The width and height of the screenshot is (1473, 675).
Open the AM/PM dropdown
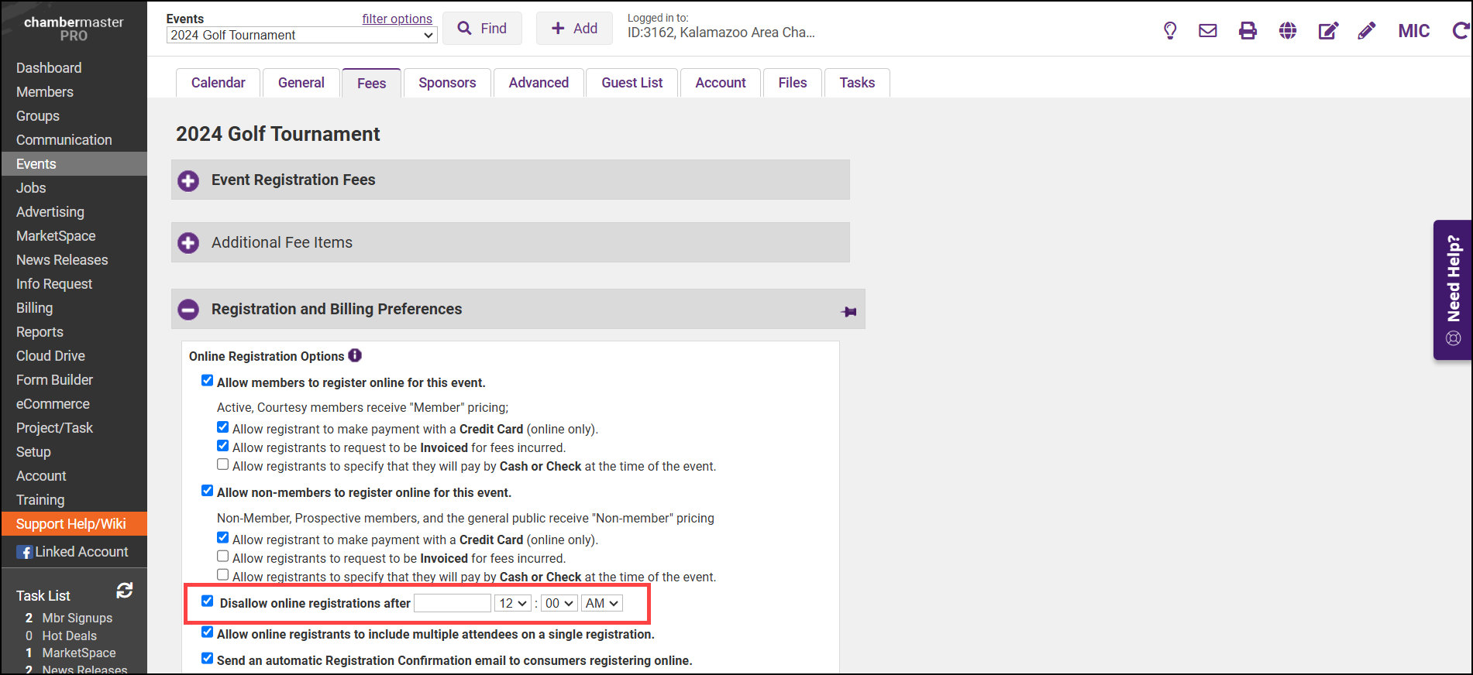(x=602, y=604)
